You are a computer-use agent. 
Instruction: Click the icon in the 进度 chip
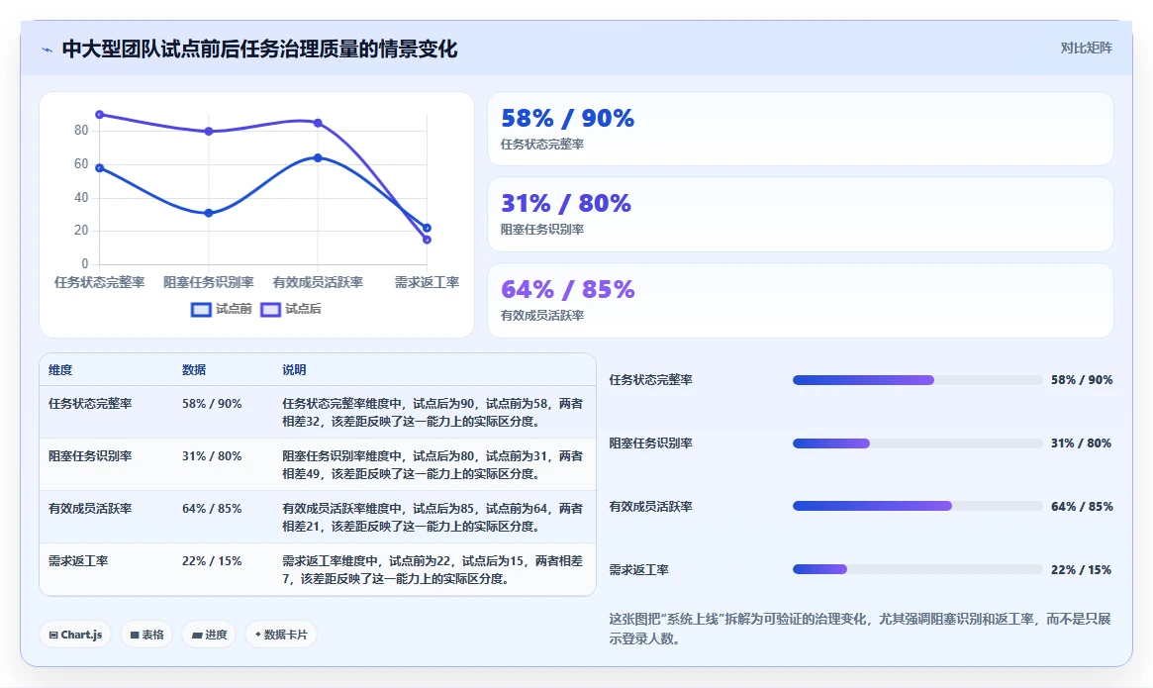(x=196, y=635)
